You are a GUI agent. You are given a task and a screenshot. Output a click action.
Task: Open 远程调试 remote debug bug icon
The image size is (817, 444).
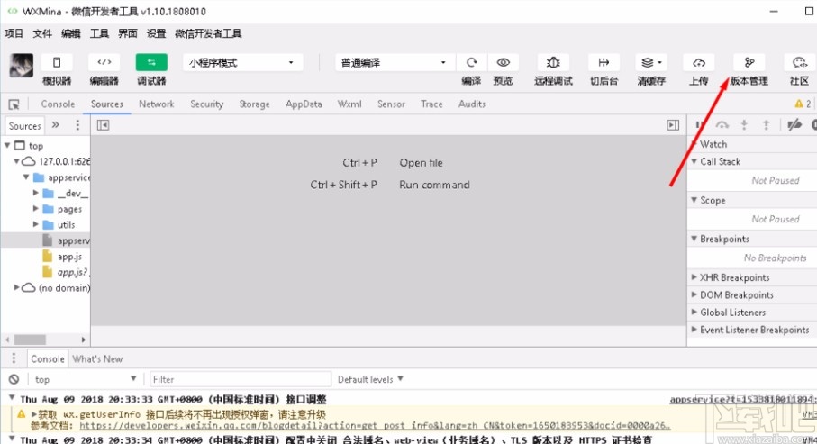553,62
